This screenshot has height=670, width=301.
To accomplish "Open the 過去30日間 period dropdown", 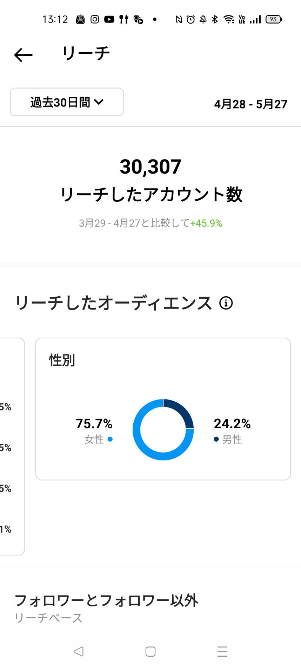I will [x=67, y=102].
